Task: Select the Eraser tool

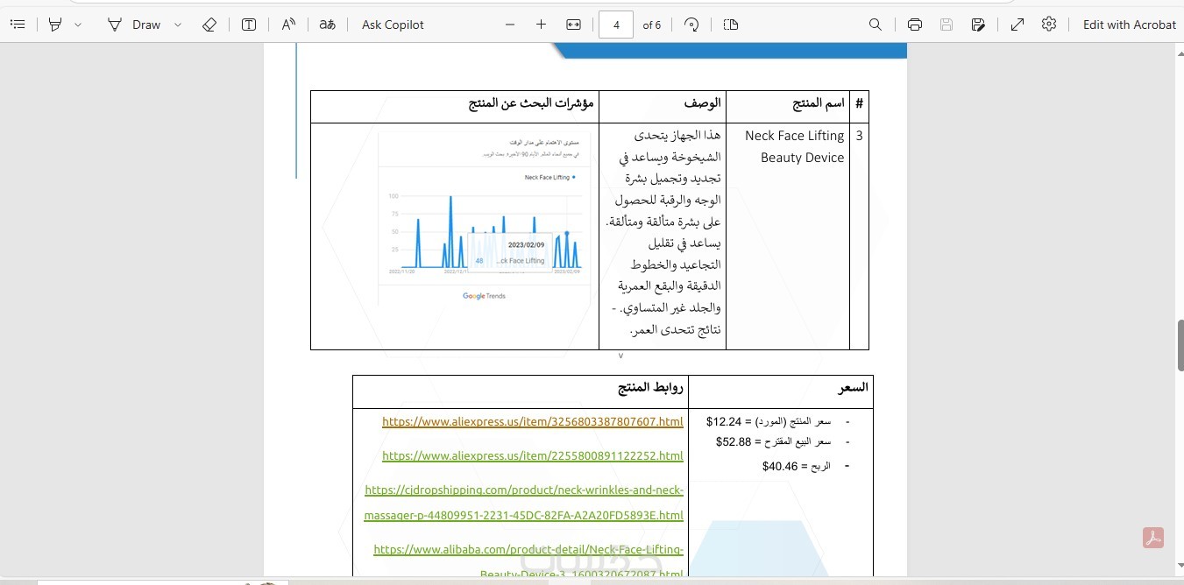Action: [x=209, y=25]
